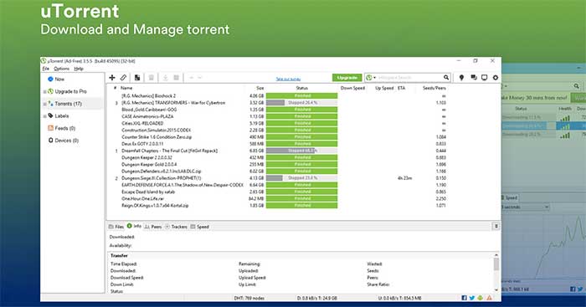Click the Twitter icon in status bar

pyautogui.click(x=472, y=298)
